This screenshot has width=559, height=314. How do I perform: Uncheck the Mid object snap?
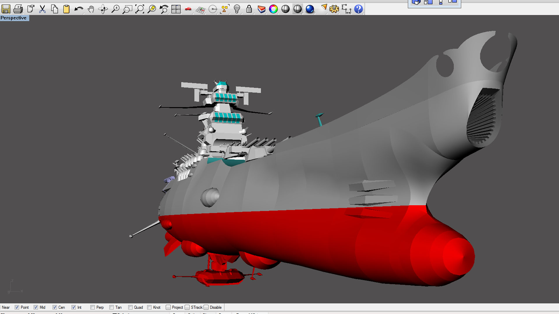(x=36, y=307)
